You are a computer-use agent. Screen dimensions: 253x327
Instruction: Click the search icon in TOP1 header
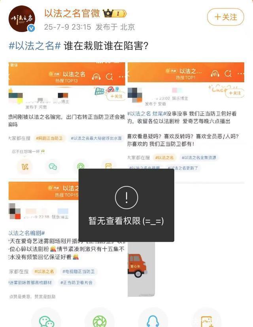[228, 74]
